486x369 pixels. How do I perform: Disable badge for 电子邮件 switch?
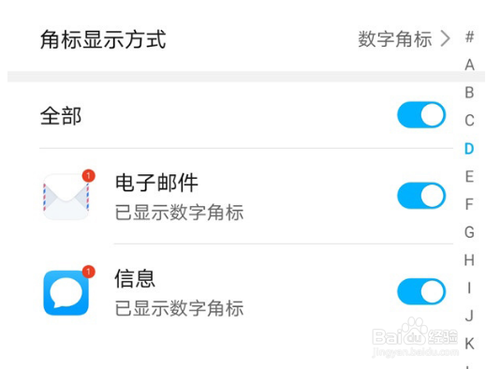click(421, 196)
